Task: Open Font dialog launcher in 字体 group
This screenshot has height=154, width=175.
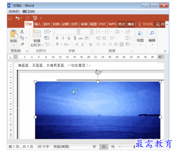Action: coord(92,51)
